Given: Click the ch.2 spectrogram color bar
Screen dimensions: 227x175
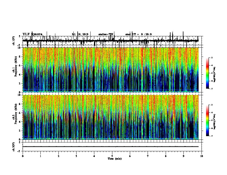Looking at the screenshot, I should click(208, 120).
